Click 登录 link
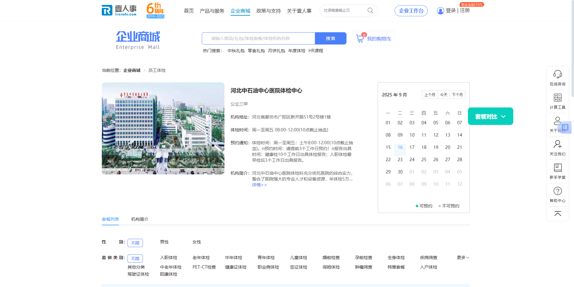 pos(451,10)
